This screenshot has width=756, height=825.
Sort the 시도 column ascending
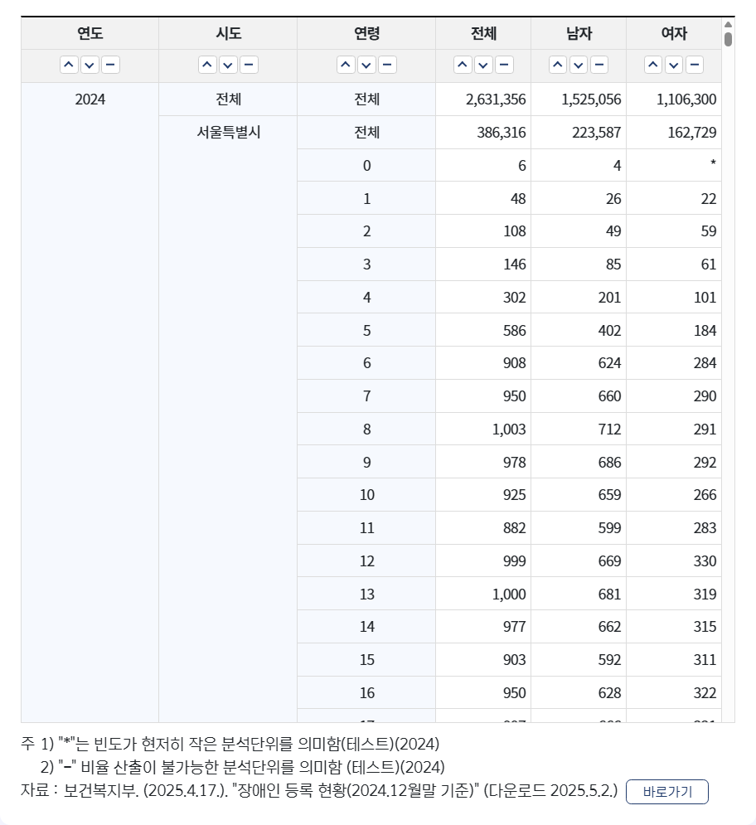point(208,64)
